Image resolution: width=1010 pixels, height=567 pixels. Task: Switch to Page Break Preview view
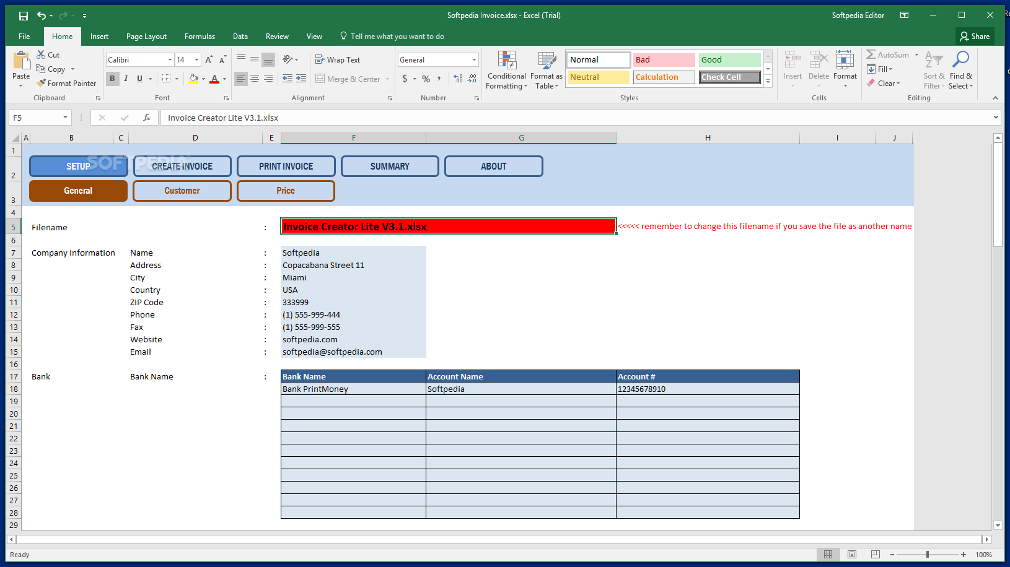(875, 555)
